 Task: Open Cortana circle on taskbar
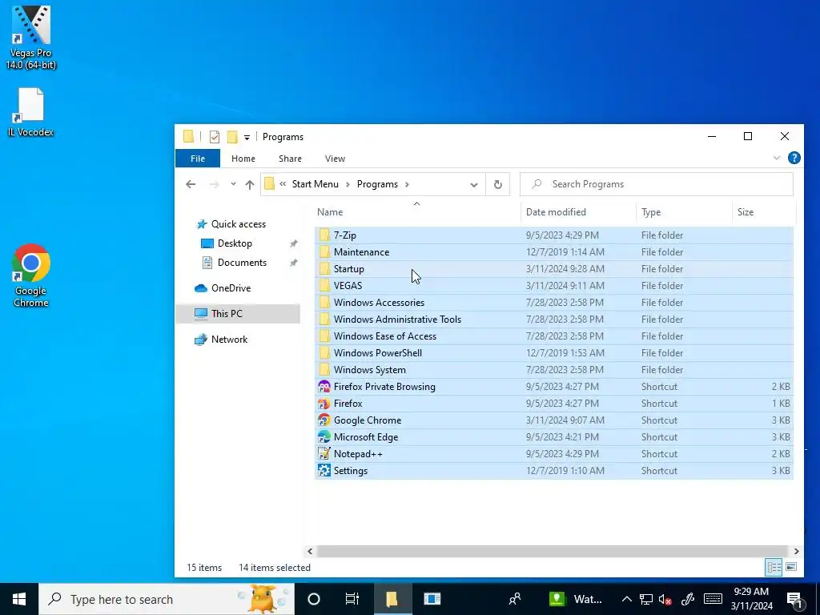pos(314,599)
